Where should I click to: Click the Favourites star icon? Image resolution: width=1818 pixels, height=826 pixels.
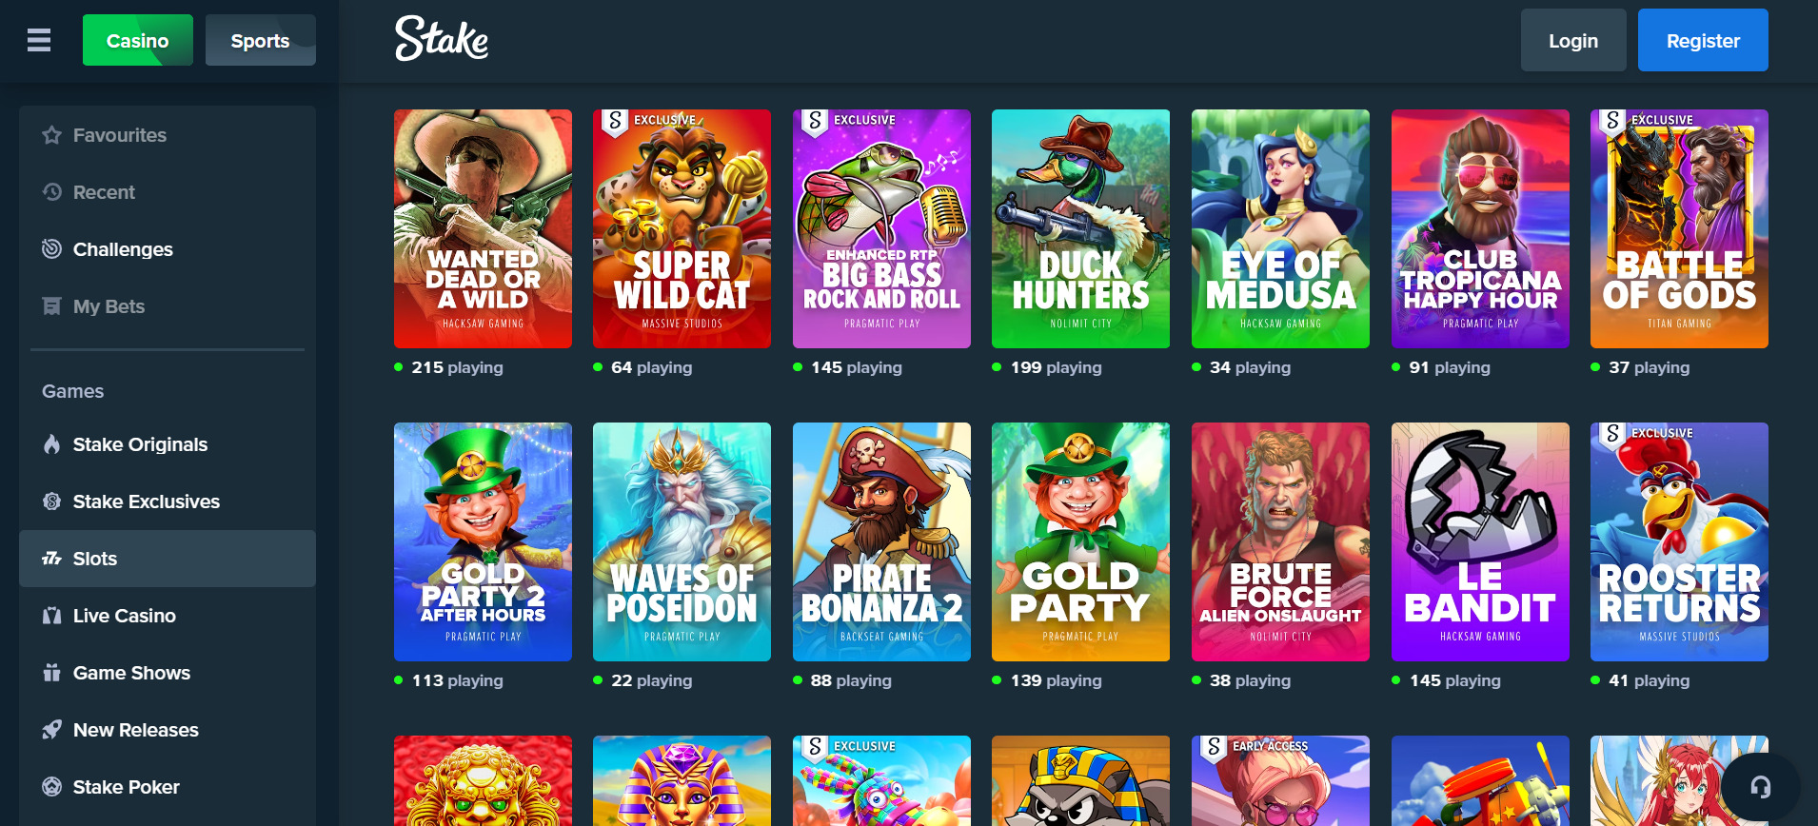pos(51,135)
